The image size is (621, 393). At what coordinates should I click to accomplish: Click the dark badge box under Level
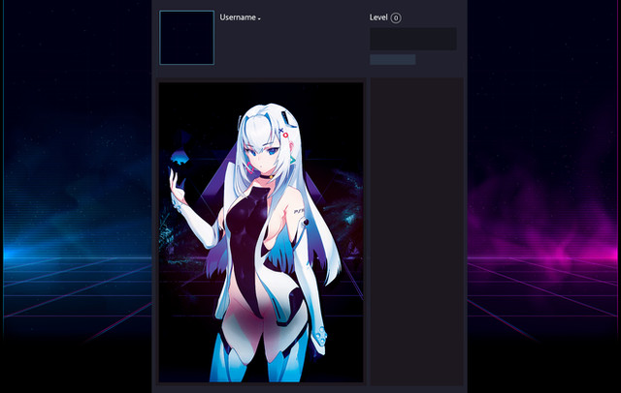click(x=413, y=39)
